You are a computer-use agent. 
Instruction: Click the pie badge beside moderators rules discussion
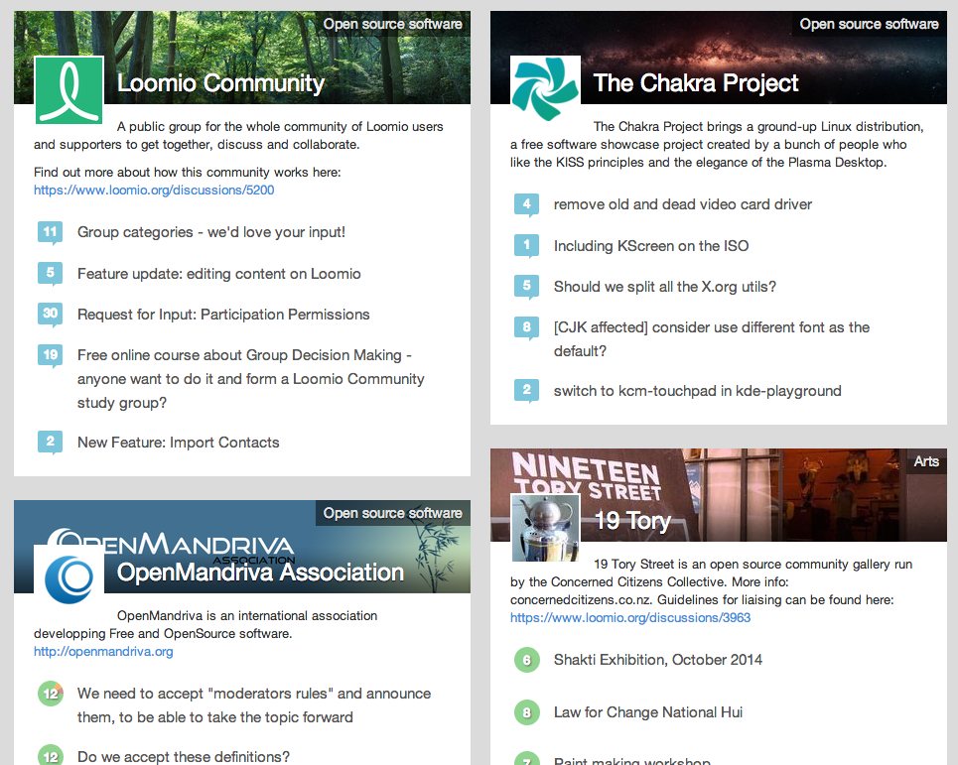pos(50,694)
